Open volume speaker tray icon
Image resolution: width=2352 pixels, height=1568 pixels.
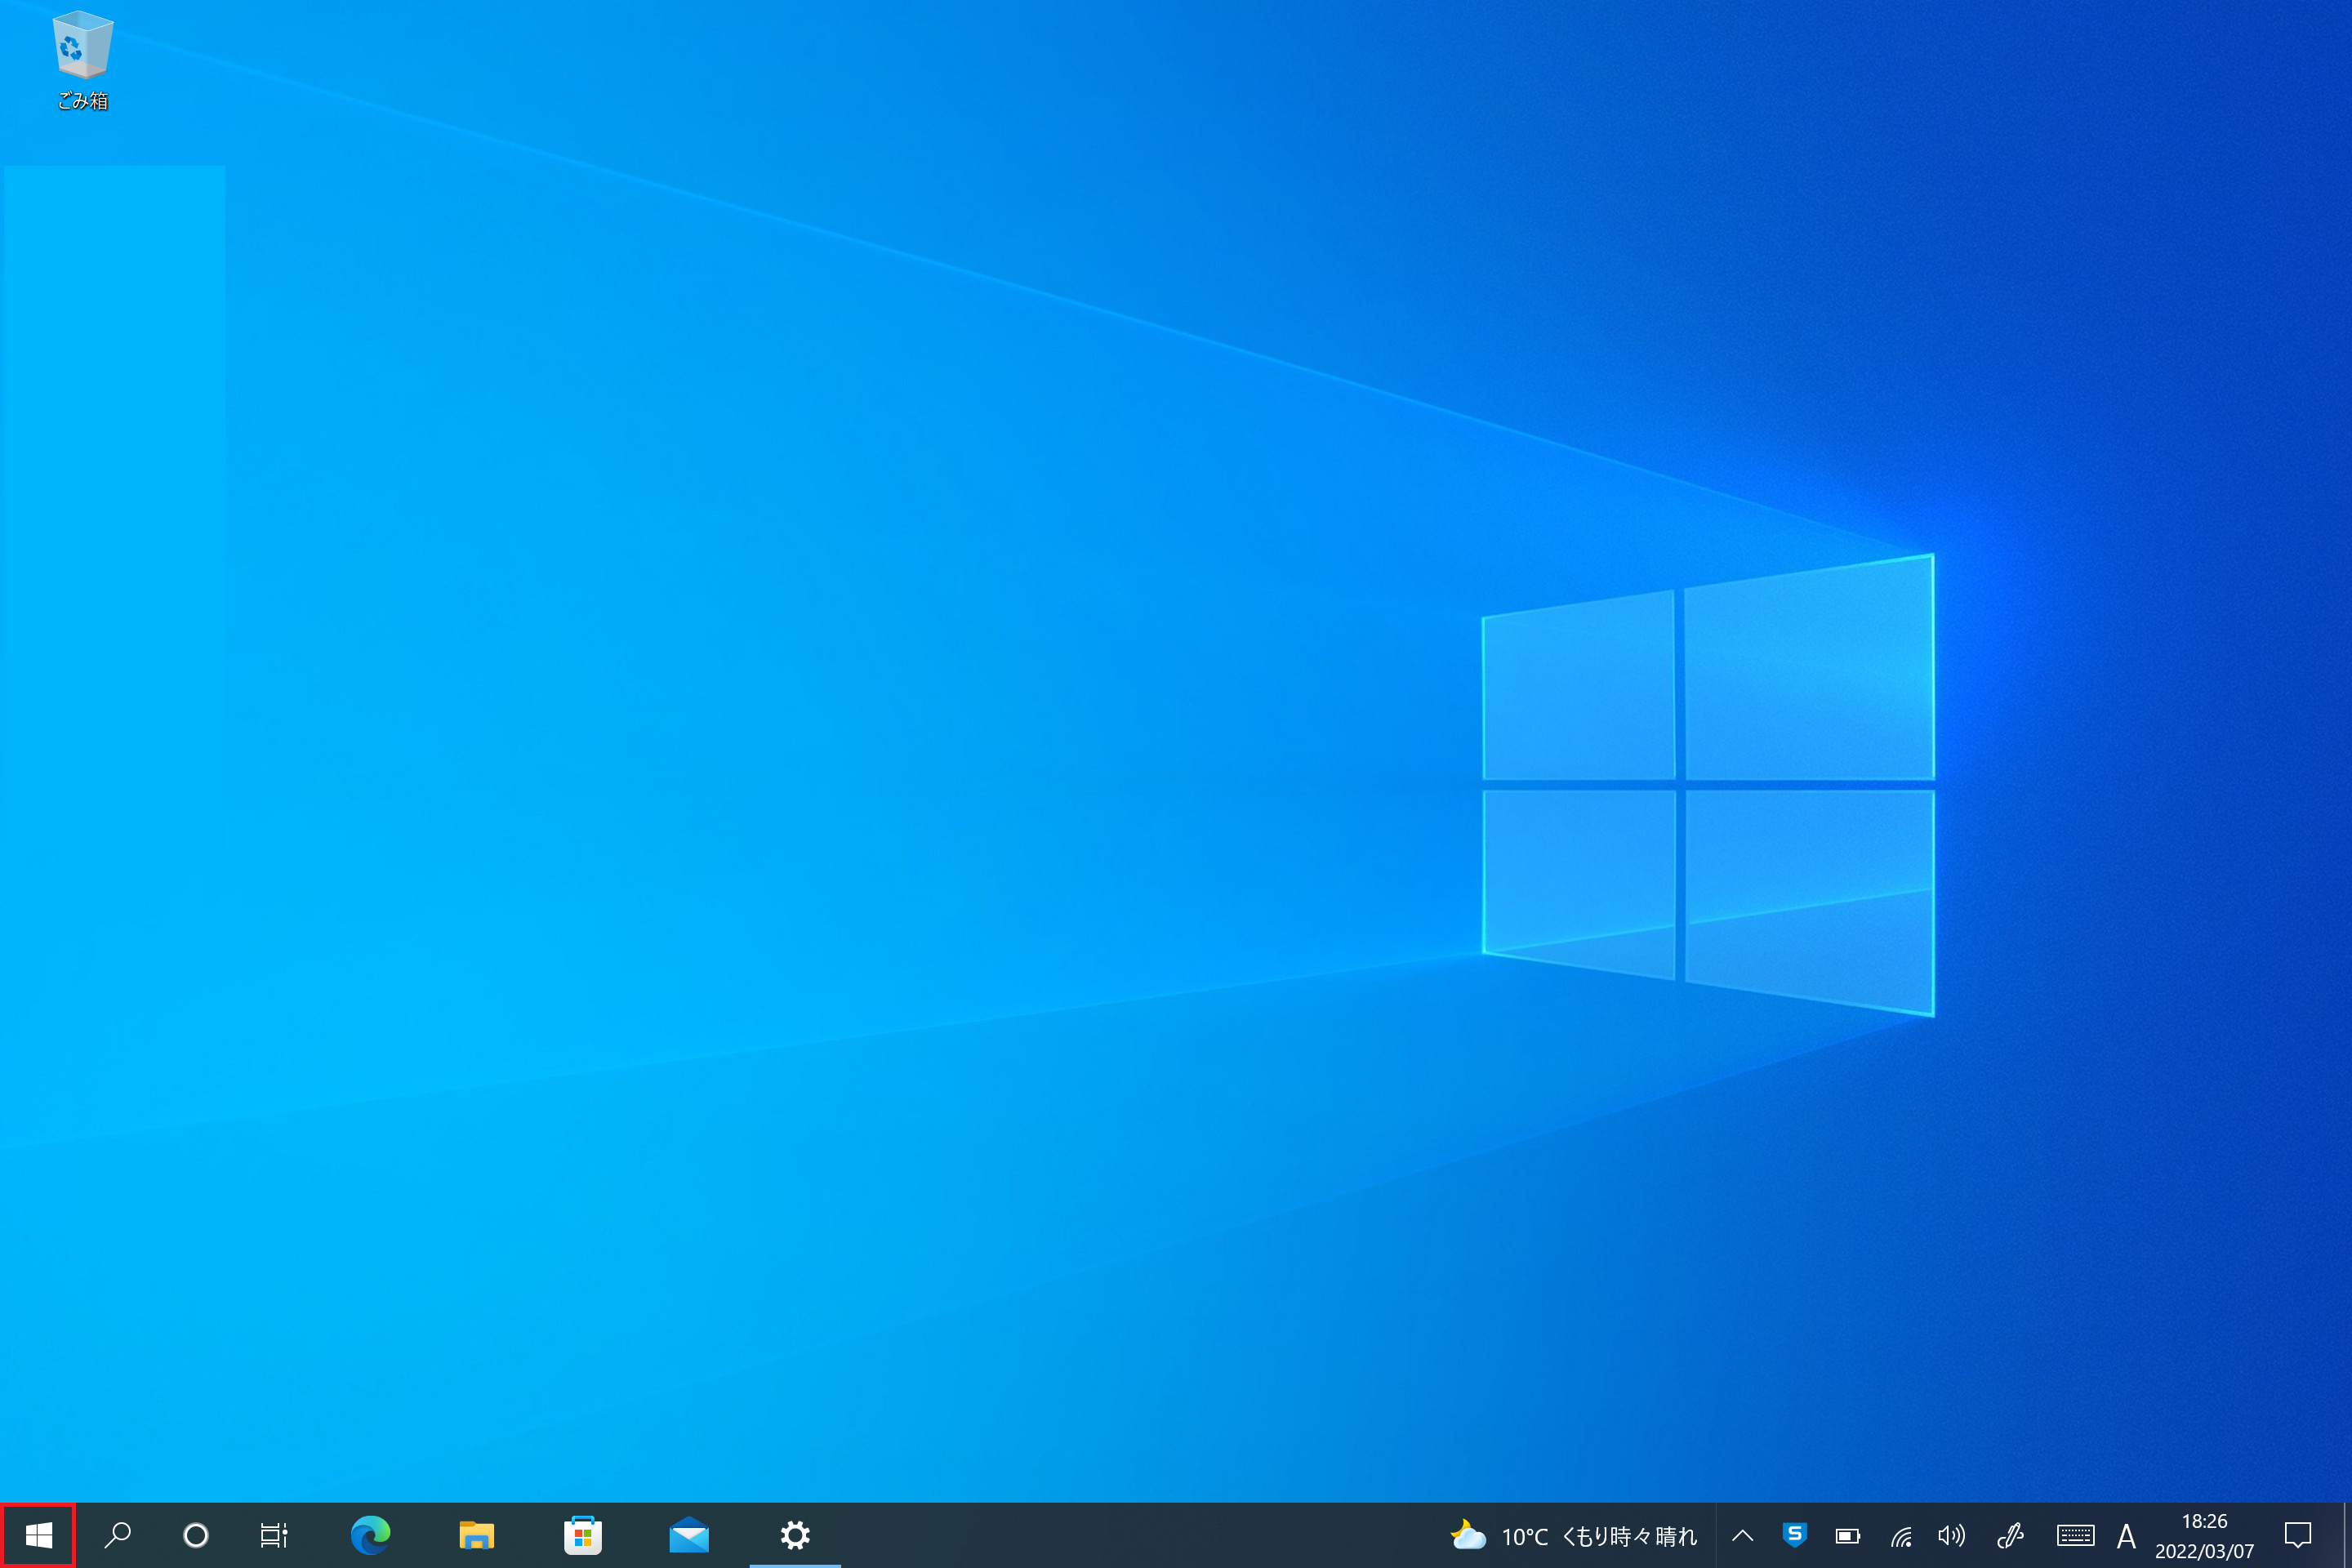pyautogui.click(x=1951, y=1536)
